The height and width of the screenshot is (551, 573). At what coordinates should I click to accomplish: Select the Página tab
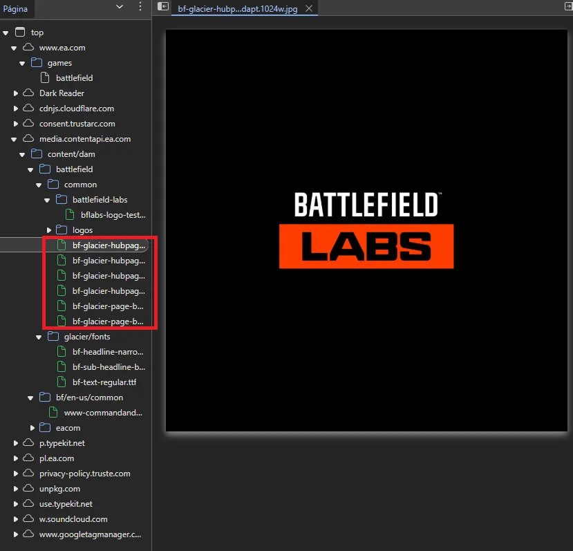tap(15, 9)
